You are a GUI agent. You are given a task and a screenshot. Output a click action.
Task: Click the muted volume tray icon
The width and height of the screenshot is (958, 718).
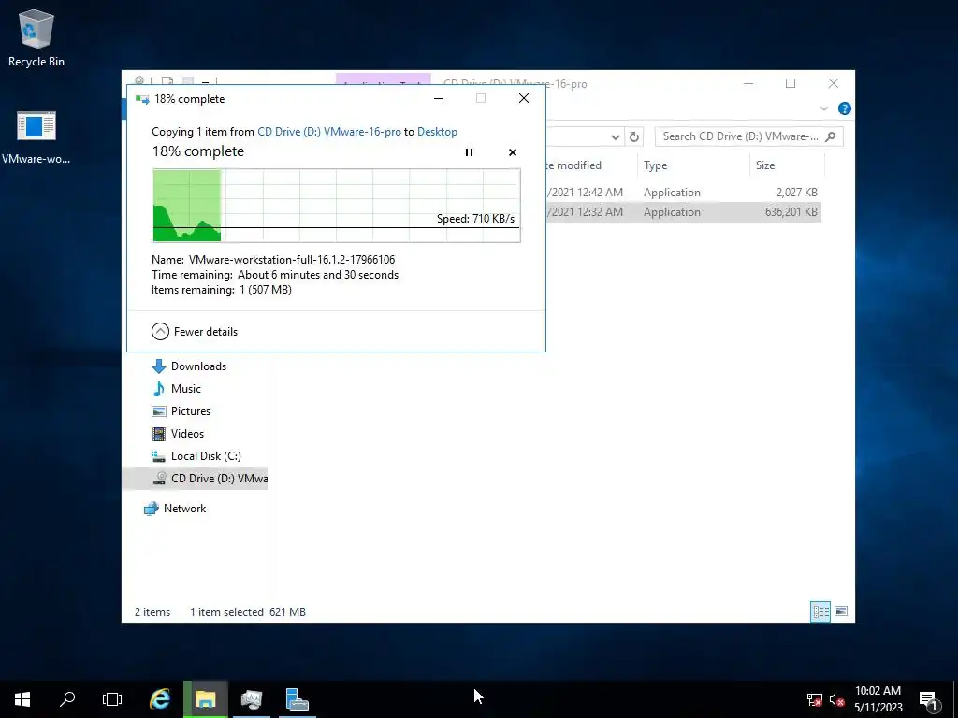pos(837,699)
